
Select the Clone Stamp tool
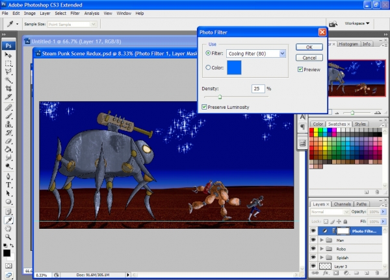8,124
